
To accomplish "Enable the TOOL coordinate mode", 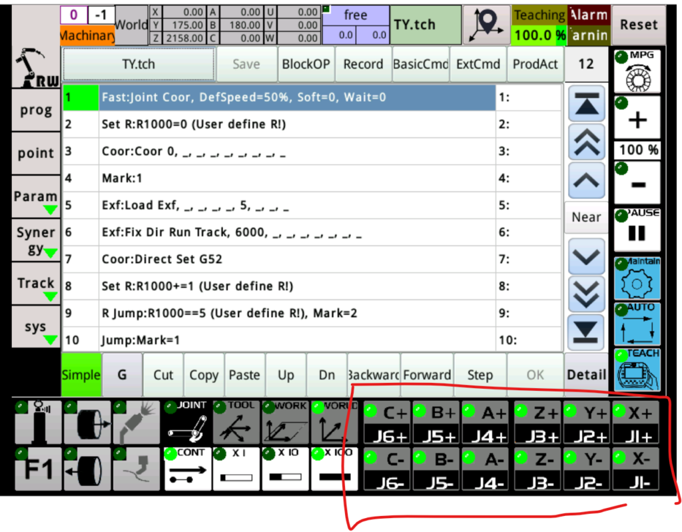I will (x=236, y=422).
